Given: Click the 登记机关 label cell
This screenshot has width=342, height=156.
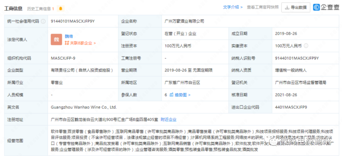Looking at the screenshot, I should (250, 83).
